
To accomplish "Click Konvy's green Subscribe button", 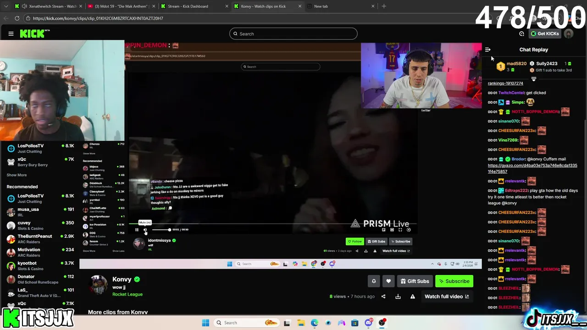I will [454, 281].
